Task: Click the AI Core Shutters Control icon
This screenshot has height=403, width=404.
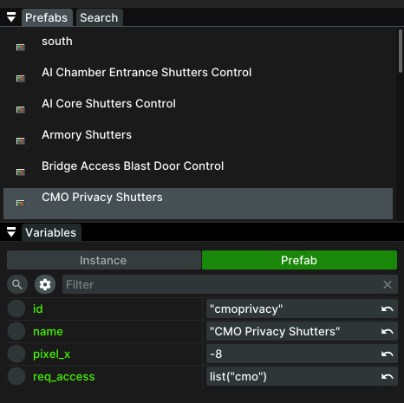Action: 21,110
